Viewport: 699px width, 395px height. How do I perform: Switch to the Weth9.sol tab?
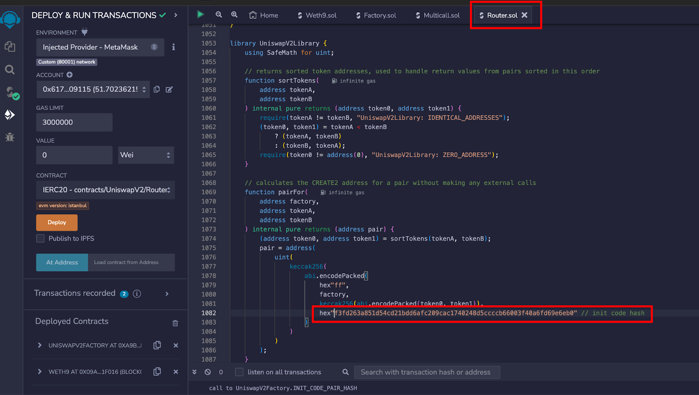[317, 15]
